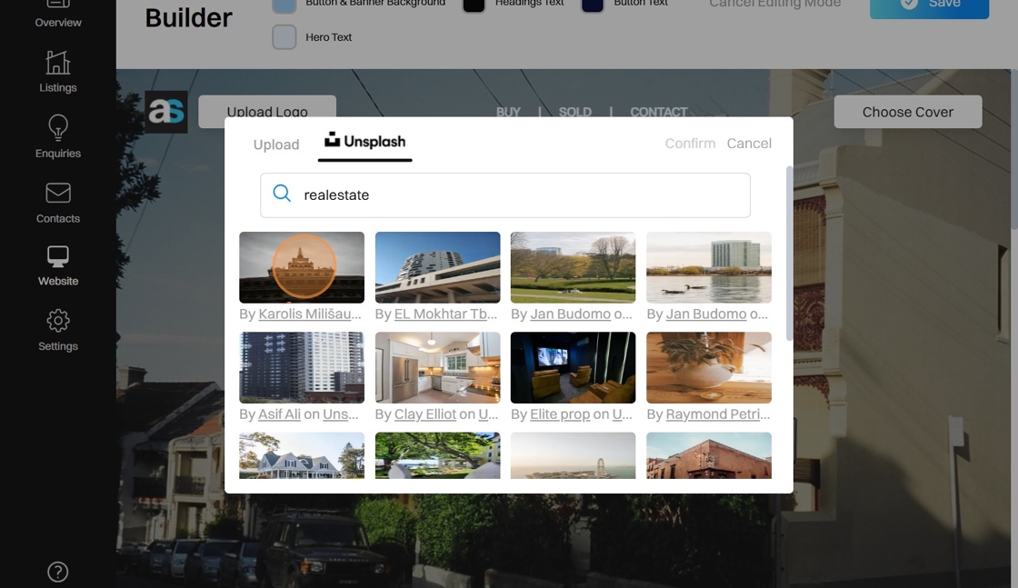The width and height of the screenshot is (1018, 588).
Task: Open the Headings Text color swatch
Action: (x=474, y=5)
